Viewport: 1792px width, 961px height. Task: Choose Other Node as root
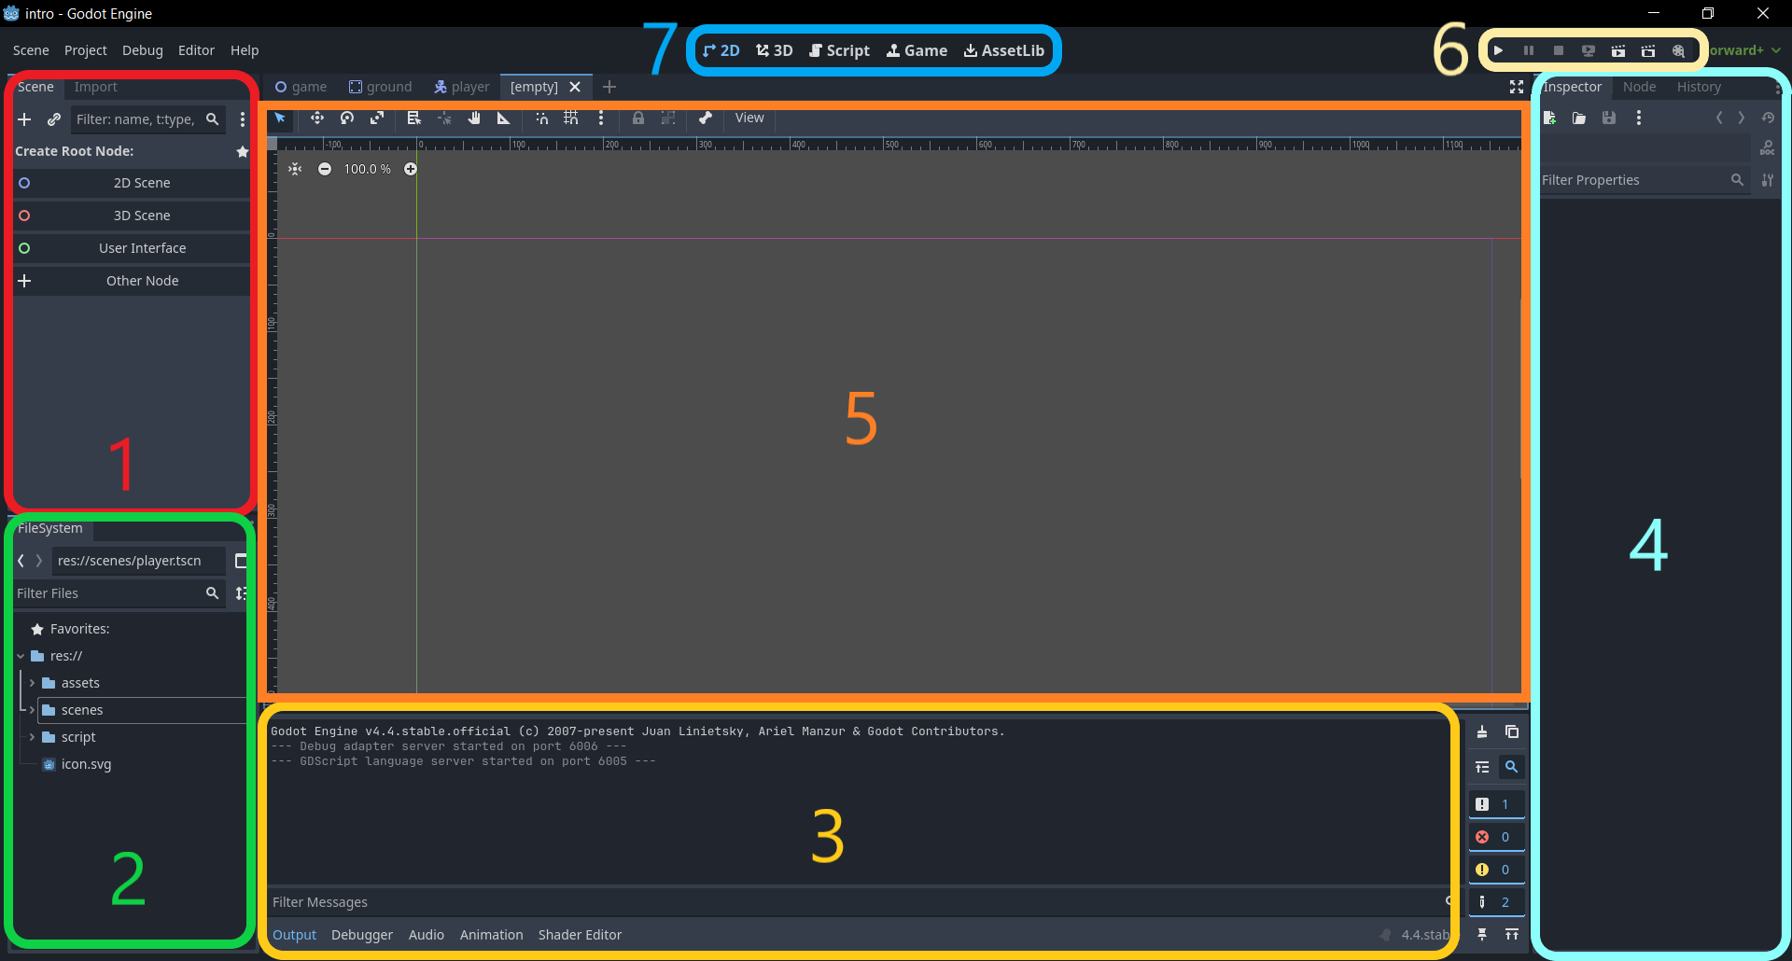[x=132, y=281]
